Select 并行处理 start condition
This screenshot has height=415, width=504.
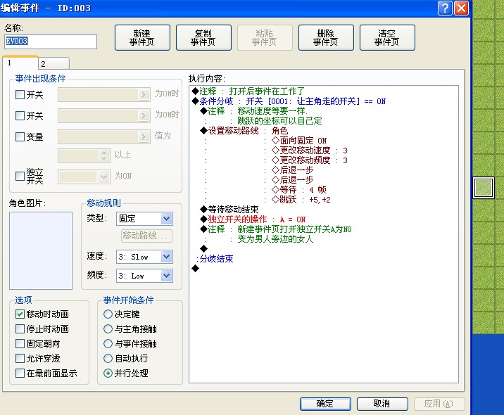click(108, 373)
